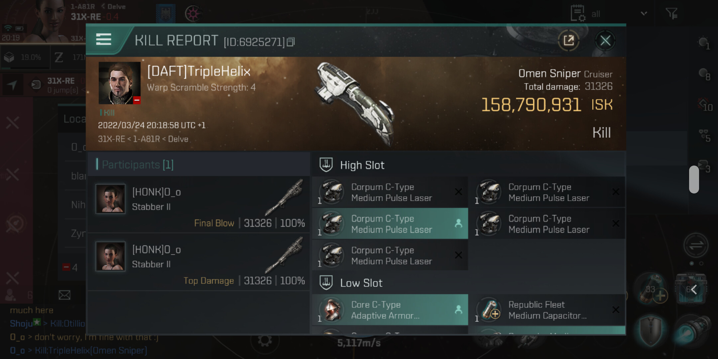Open the mail envelope icon

pyautogui.click(x=64, y=295)
